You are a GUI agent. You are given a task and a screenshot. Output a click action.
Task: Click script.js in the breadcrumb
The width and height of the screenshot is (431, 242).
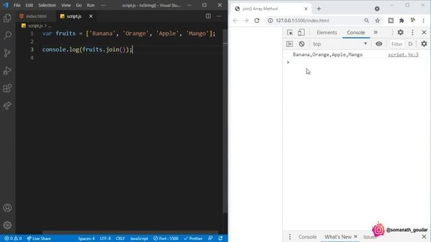tap(35, 26)
